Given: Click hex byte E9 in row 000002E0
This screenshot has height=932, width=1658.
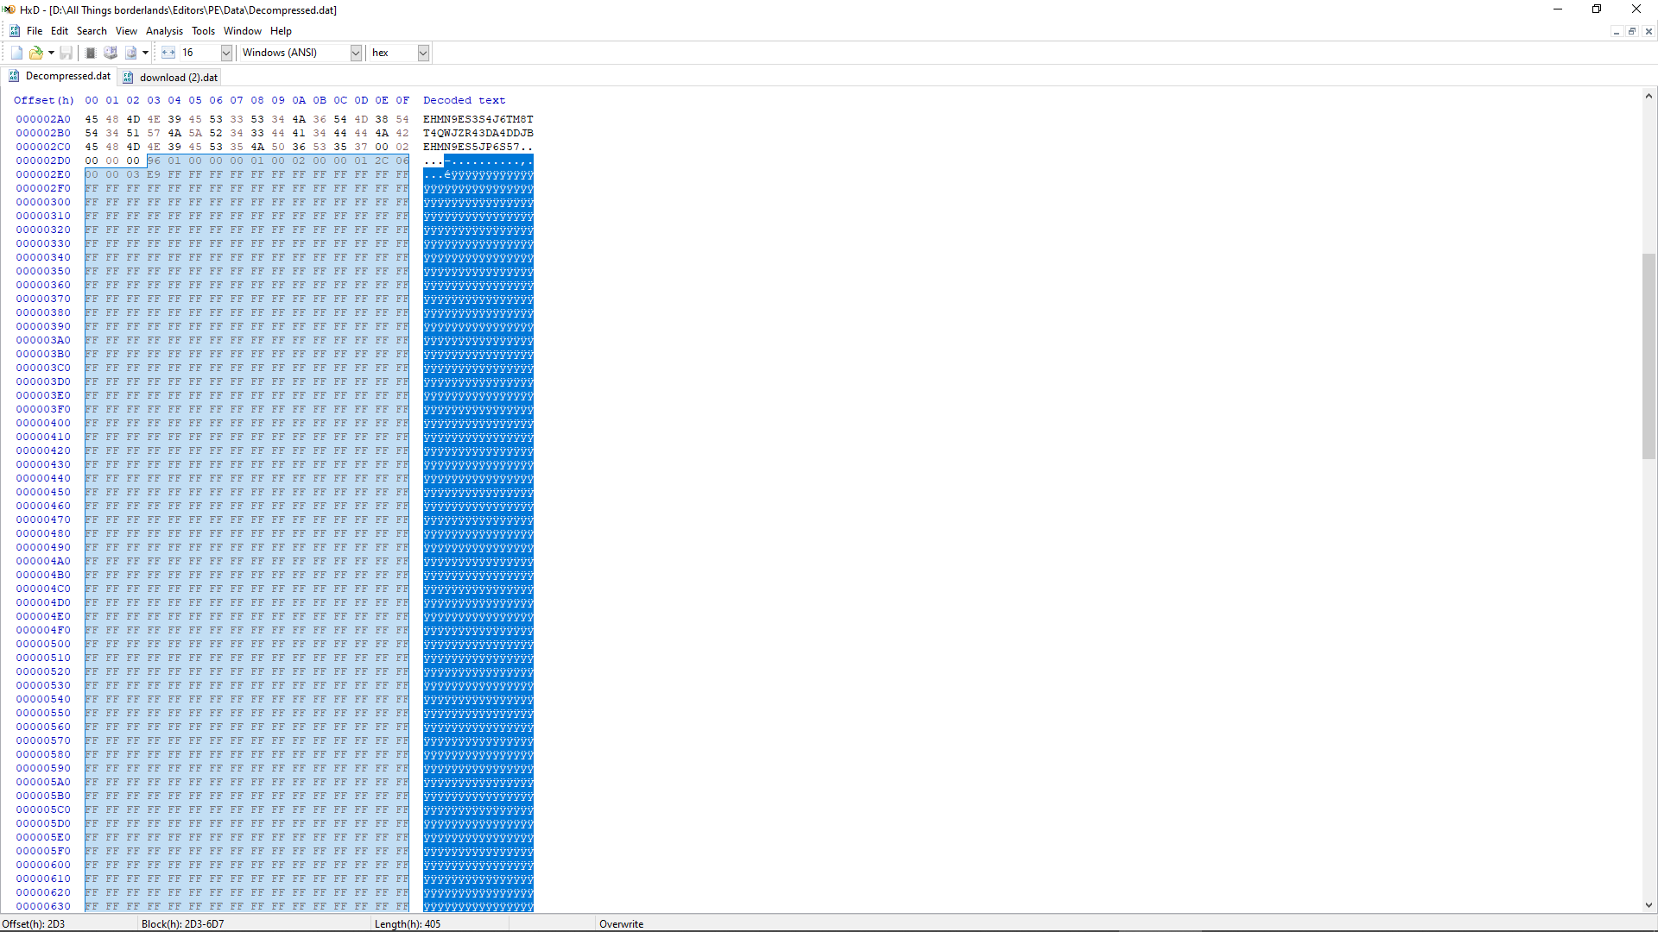Looking at the screenshot, I should click(154, 174).
